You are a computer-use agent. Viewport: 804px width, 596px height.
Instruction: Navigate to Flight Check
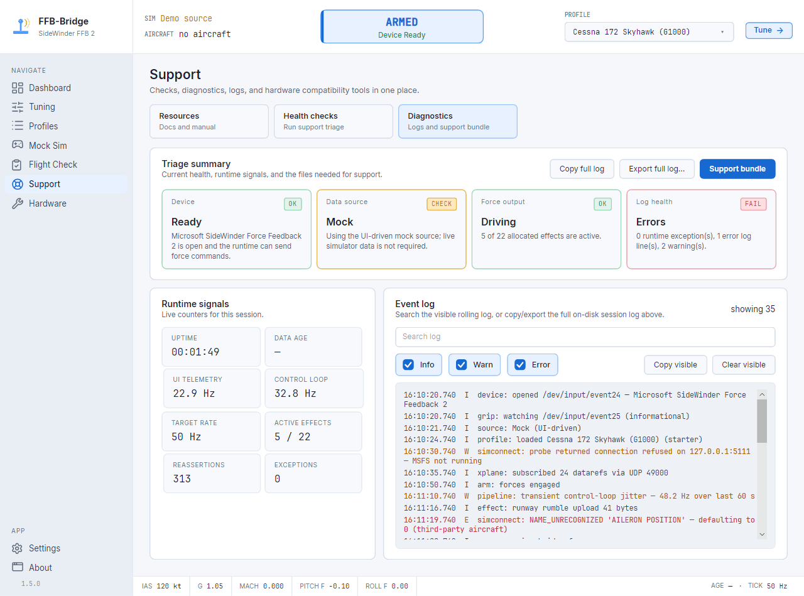[x=66, y=165]
